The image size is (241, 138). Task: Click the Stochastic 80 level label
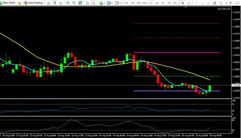click(233, 120)
